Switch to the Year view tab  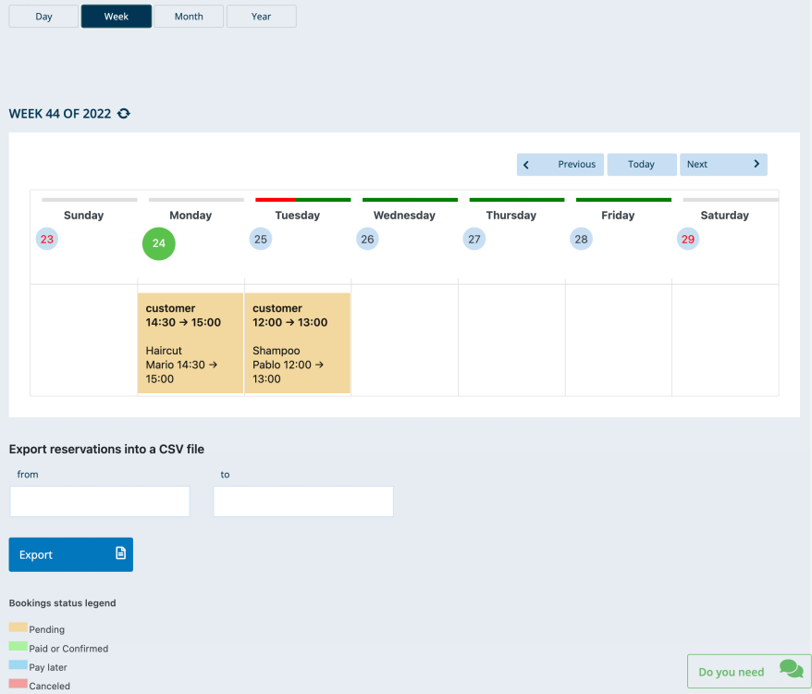click(x=261, y=16)
